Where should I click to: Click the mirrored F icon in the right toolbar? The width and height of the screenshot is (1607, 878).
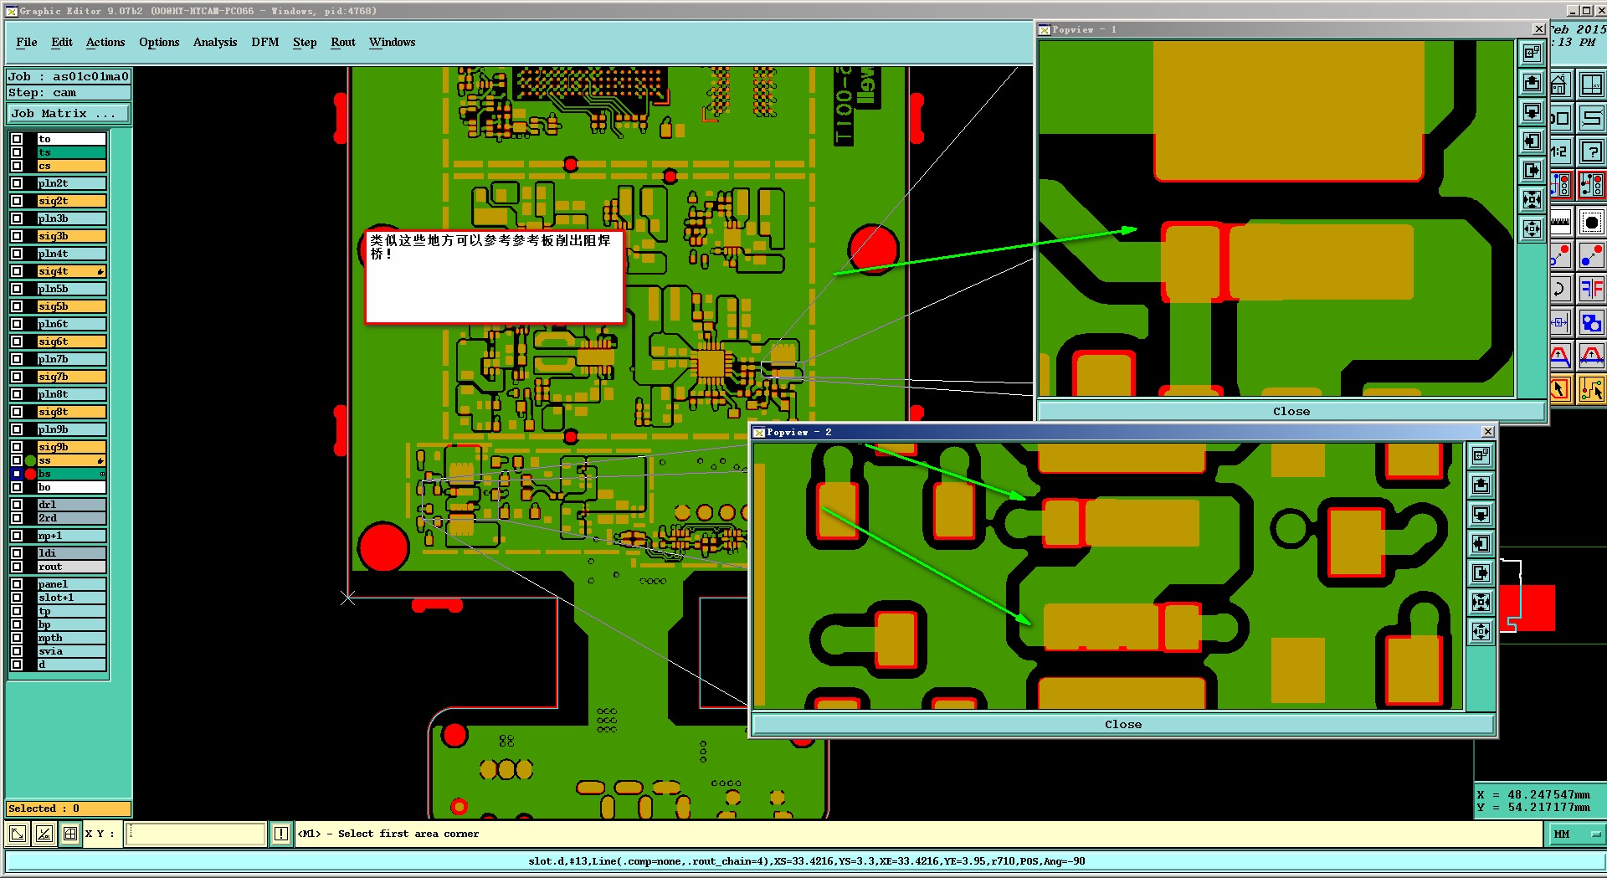(1591, 290)
